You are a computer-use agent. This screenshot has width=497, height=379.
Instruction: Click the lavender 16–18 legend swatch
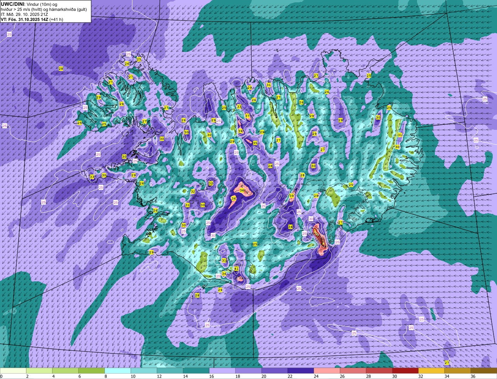click(222, 370)
